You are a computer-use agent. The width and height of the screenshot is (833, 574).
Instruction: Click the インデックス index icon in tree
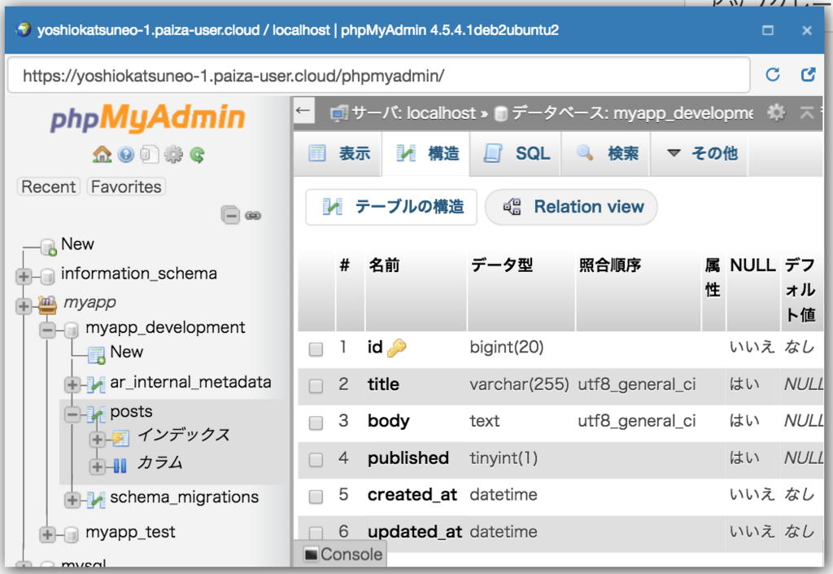point(120,439)
